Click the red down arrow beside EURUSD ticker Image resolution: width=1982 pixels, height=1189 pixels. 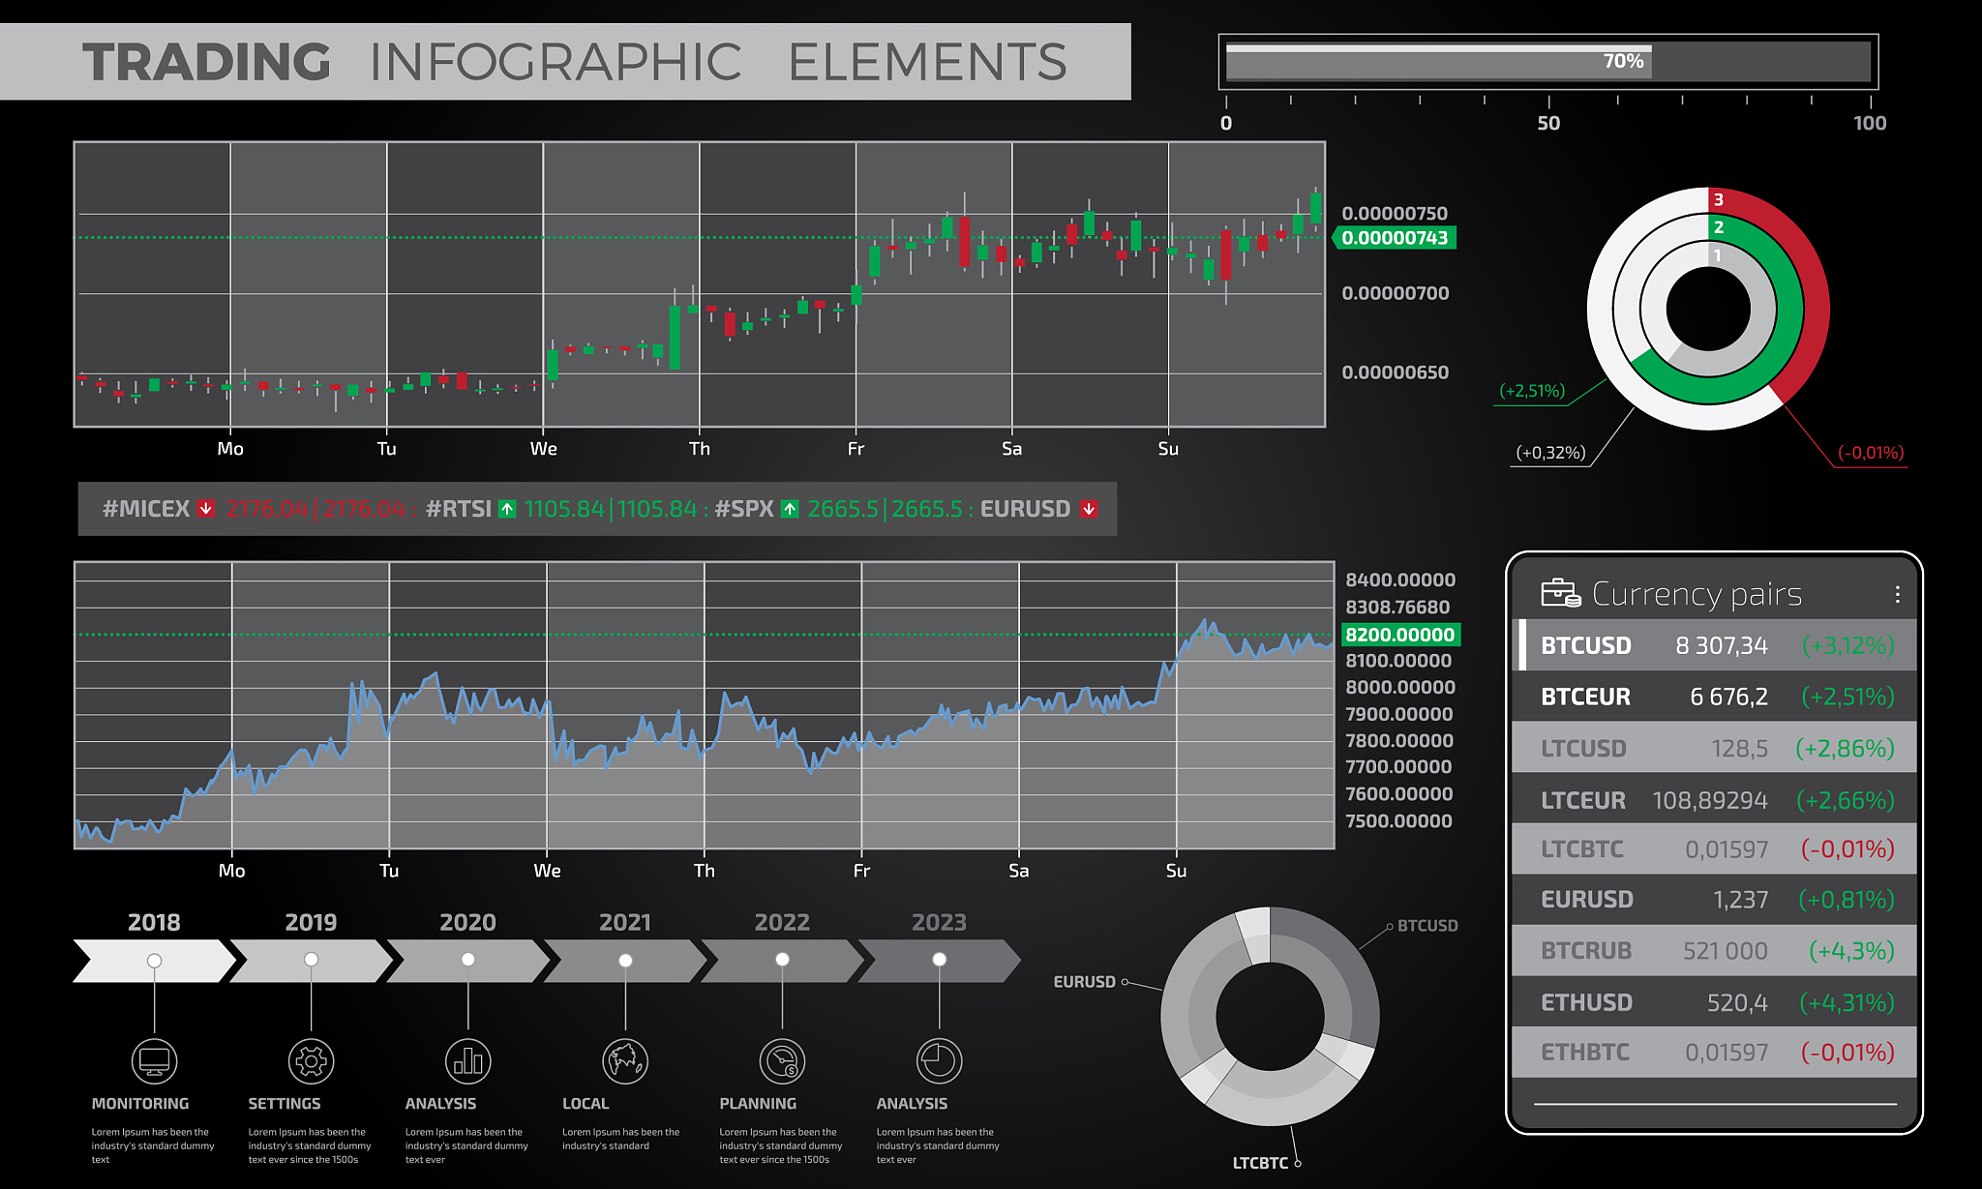pos(1089,509)
